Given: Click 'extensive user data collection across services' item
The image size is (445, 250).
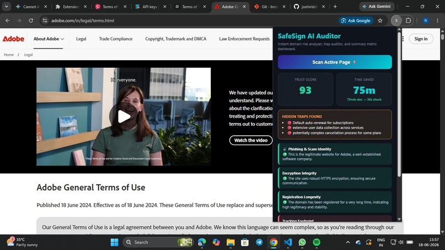Looking at the screenshot, I should click(x=328, y=127).
